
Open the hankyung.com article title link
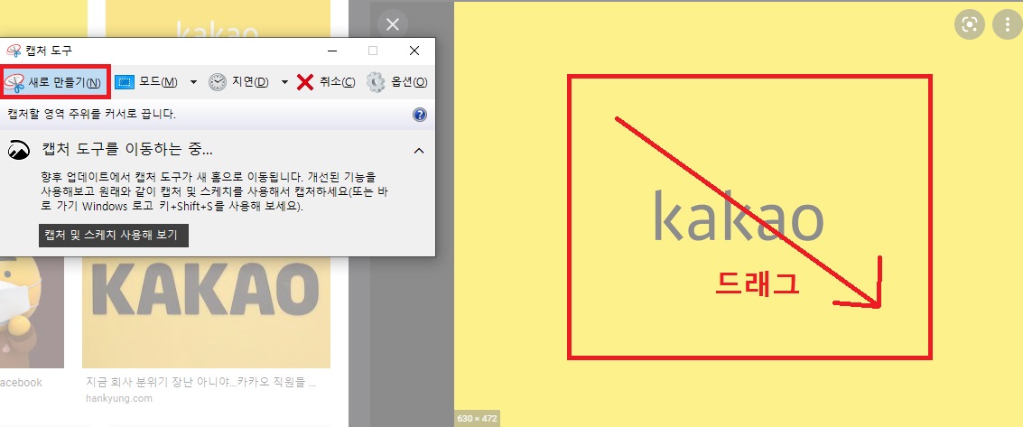coord(201,383)
